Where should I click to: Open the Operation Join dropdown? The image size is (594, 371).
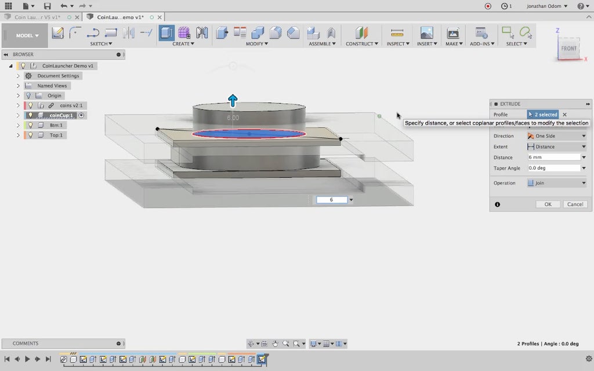coord(556,183)
